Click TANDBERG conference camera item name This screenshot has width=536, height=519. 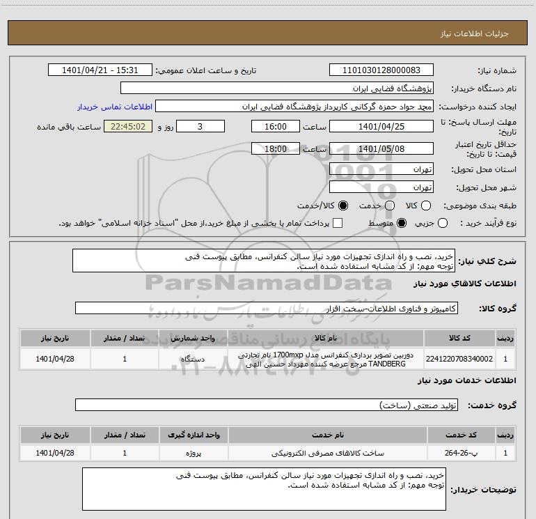[x=326, y=359]
